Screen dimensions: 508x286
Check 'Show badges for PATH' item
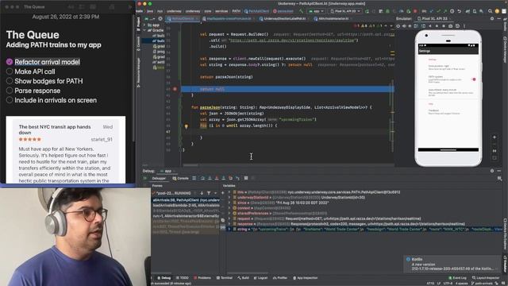[10, 81]
